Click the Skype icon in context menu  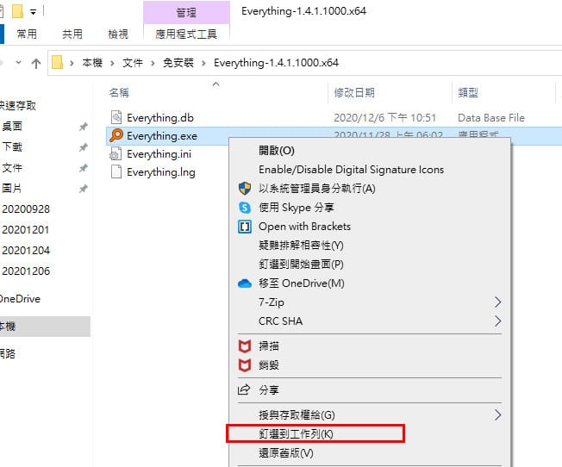click(x=245, y=207)
